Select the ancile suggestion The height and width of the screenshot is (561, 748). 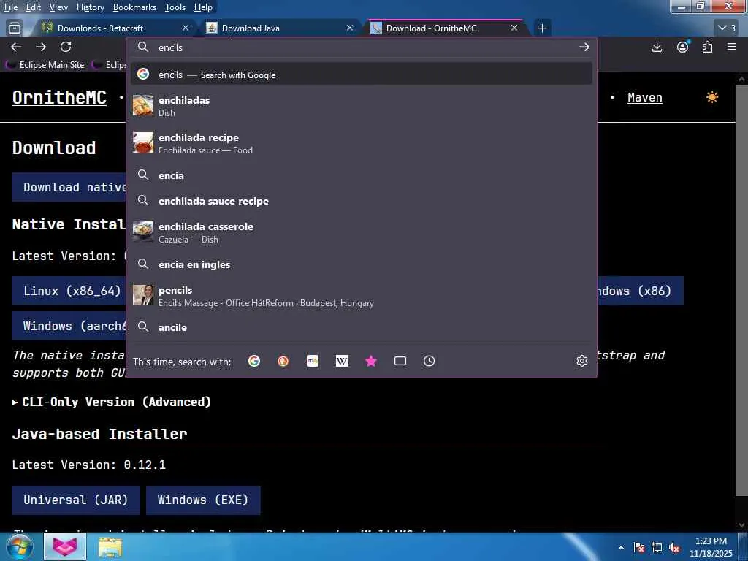click(x=362, y=327)
